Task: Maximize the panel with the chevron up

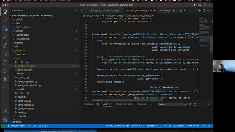Action: (204, 104)
